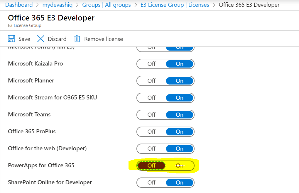Click the Discard text button
299x193 pixels.
[57, 39]
